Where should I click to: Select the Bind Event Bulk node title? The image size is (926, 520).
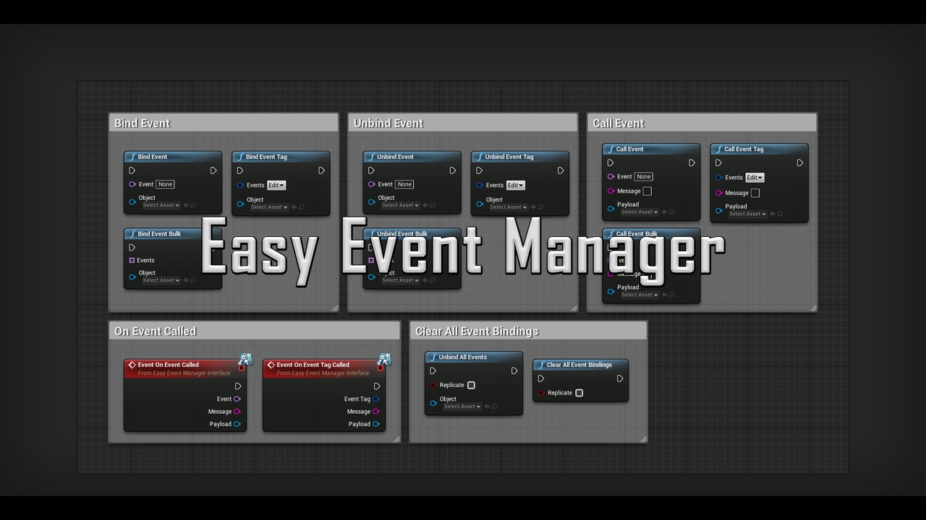click(x=159, y=234)
